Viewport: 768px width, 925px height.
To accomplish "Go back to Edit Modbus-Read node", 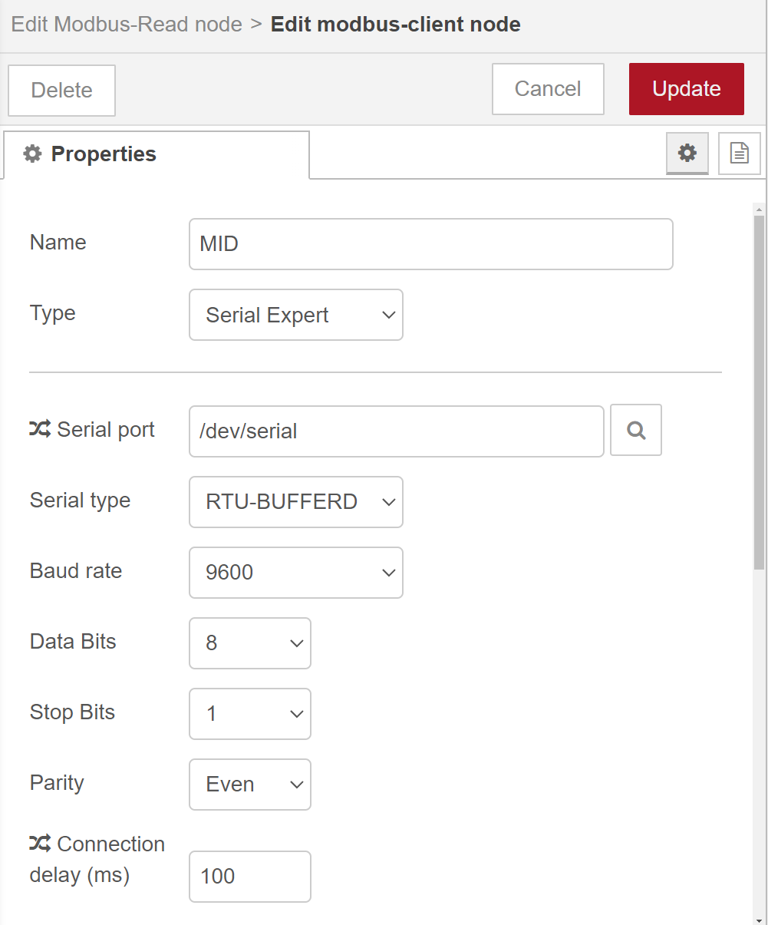I will point(127,24).
